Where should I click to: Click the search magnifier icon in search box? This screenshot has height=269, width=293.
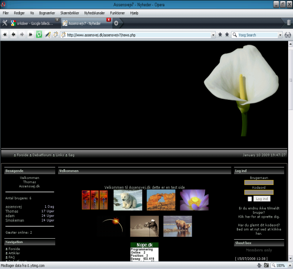[x=235, y=35]
